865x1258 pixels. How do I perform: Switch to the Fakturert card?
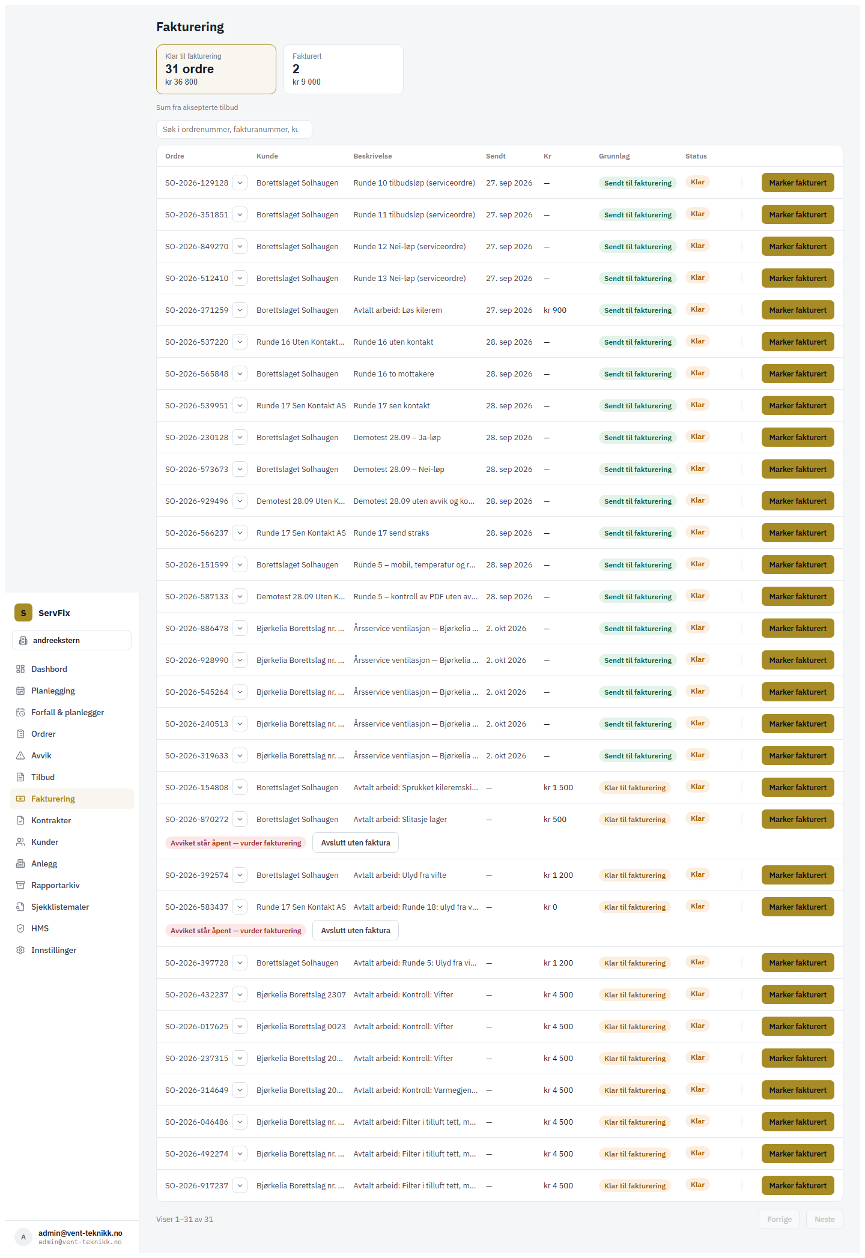[343, 69]
